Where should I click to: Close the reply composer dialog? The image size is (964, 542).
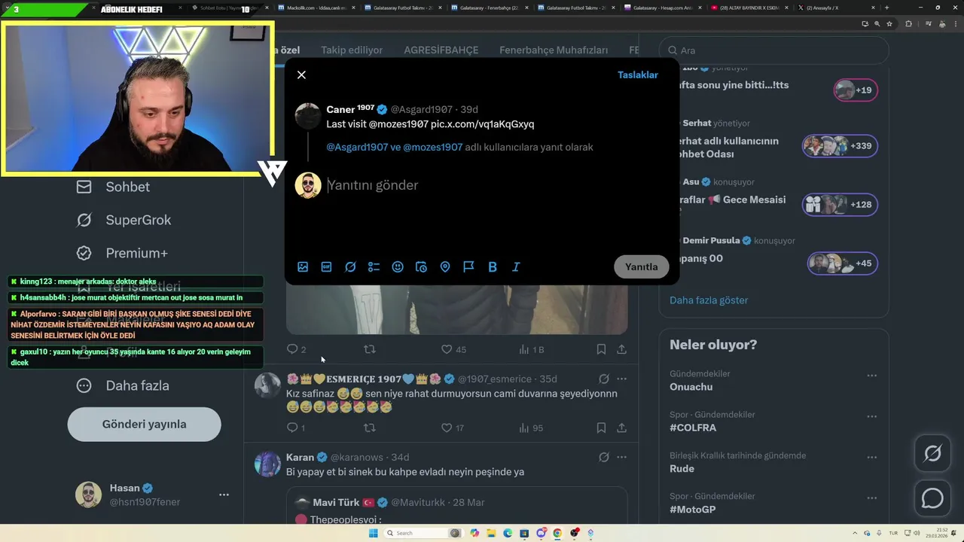[x=301, y=75]
